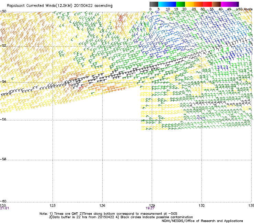Click the '20150422 ascending' date text in the title

point(93,6)
